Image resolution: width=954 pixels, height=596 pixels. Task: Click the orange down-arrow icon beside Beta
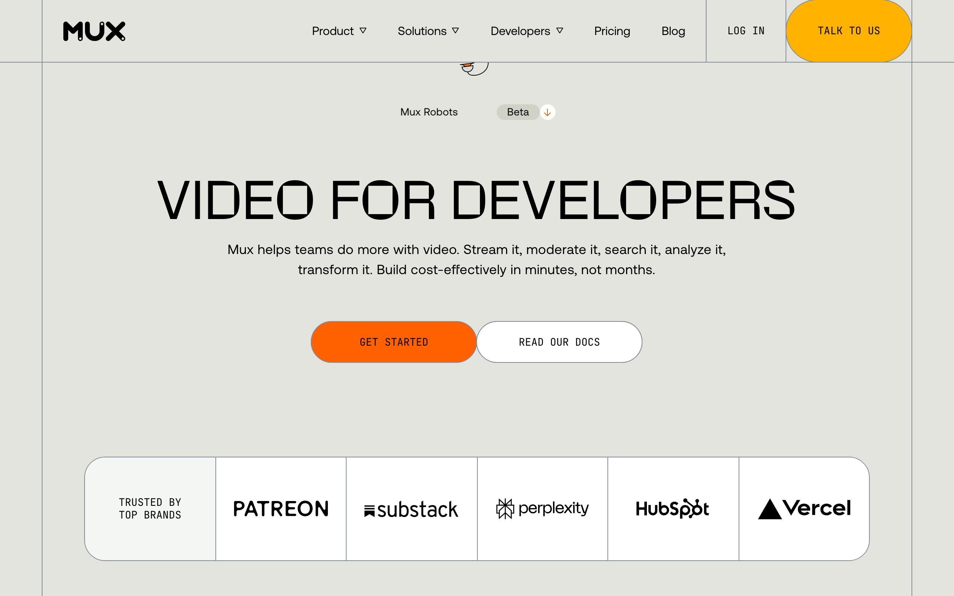click(547, 112)
